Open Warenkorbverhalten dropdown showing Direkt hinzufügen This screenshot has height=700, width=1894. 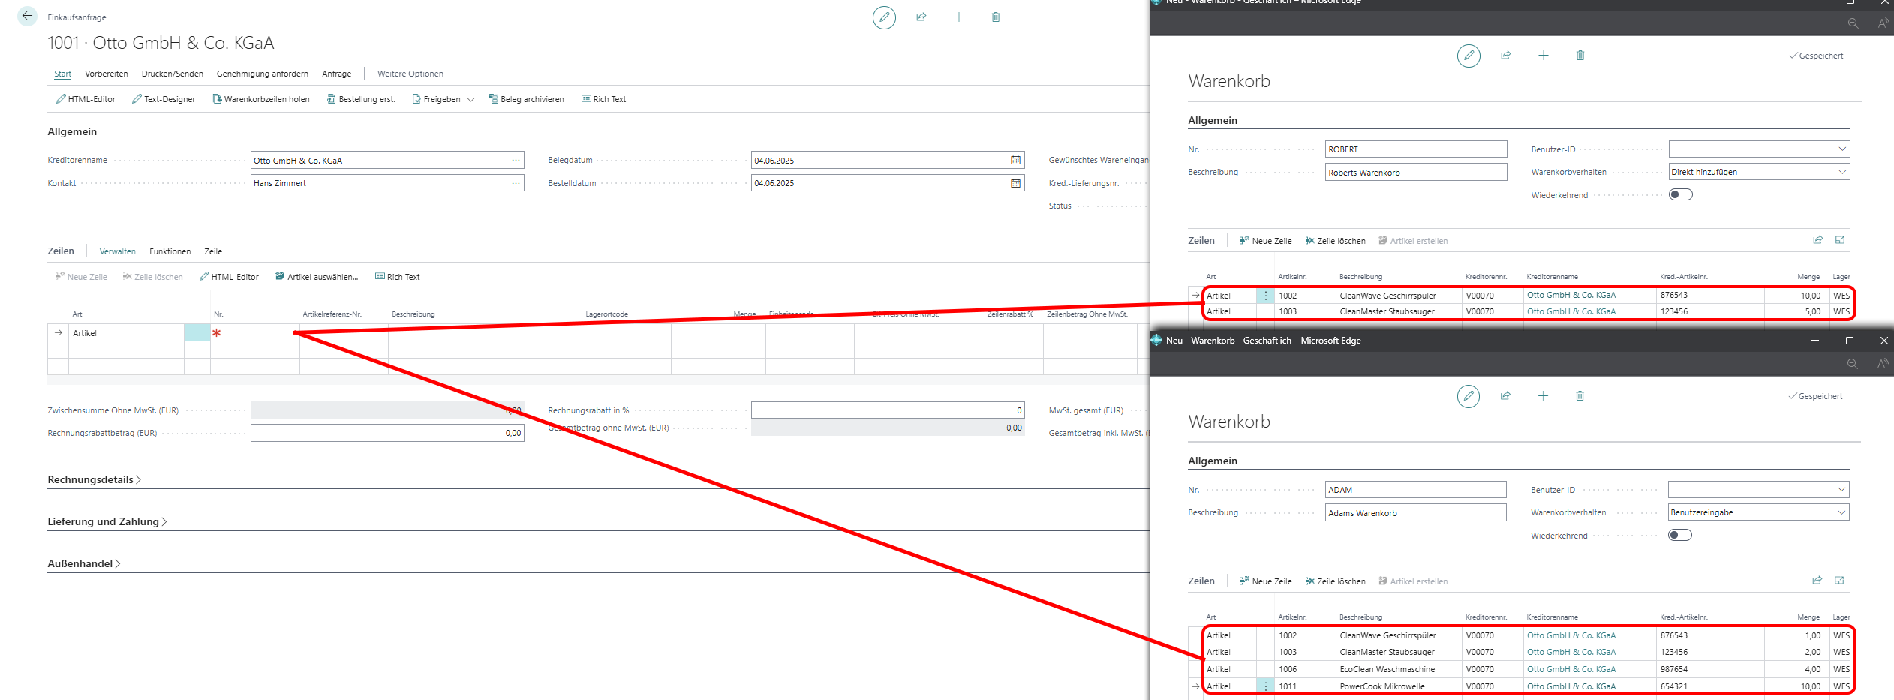pyautogui.click(x=1758, y=172)
